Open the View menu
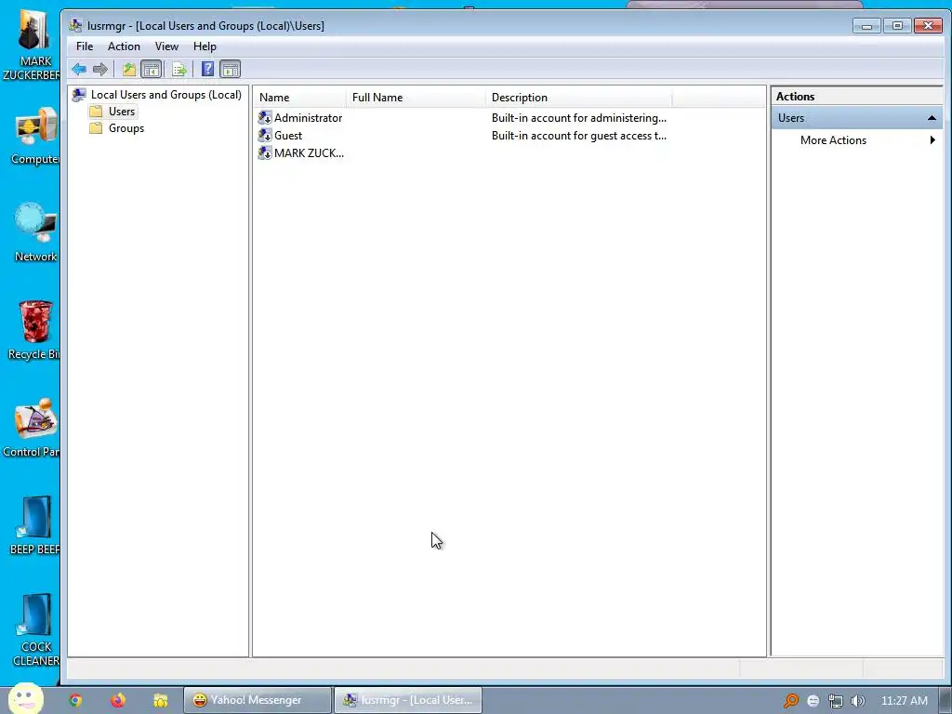The height and width of the screenshot is (714, 952). pos(166,46)
